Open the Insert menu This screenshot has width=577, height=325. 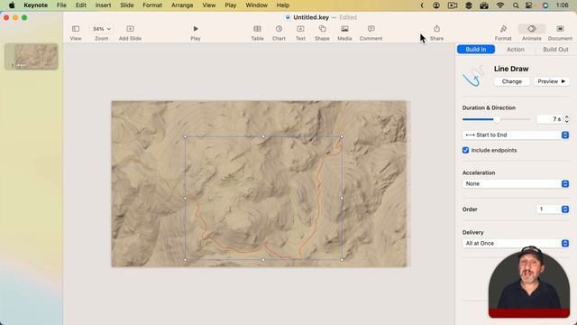tap(103, 5)
